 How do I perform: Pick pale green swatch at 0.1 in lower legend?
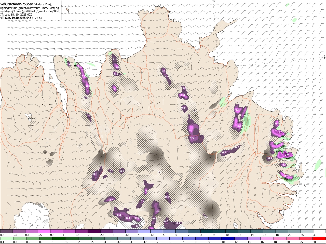click(x=7, y=238)
